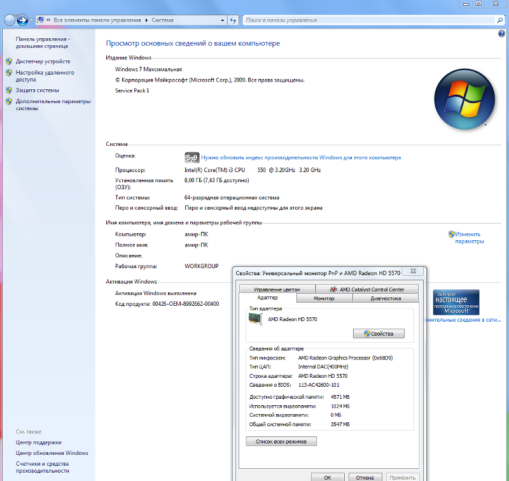Open help with the question mark icon
The width and height of the screenshot is (509, 481).
tap(501, 34)
